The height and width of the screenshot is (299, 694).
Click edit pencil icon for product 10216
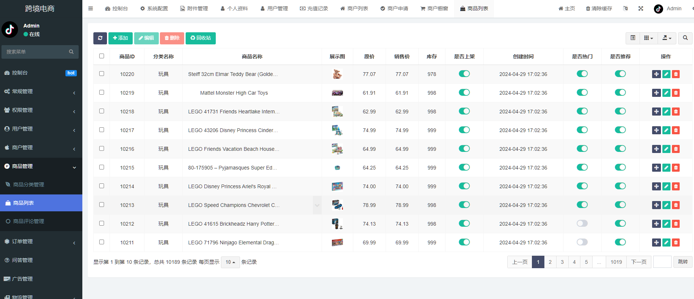(x=666, y=149)
